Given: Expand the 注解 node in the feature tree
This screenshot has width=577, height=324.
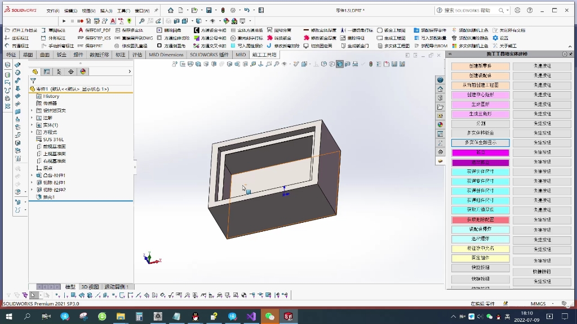Looking at the screenshot, I should click(x=31, y=118).
